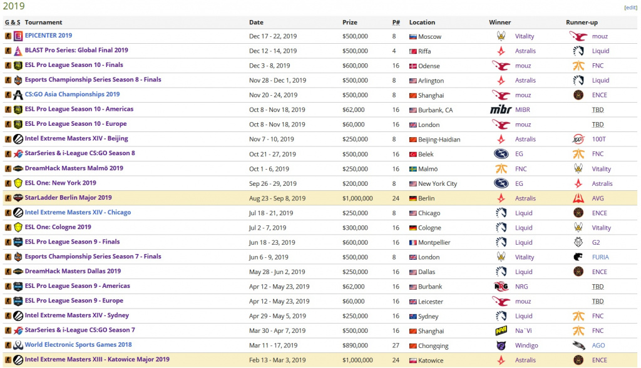641x368 pixels.
Task: Click the FURIA runner-up logo icon
Action: [x=578, y=257]
